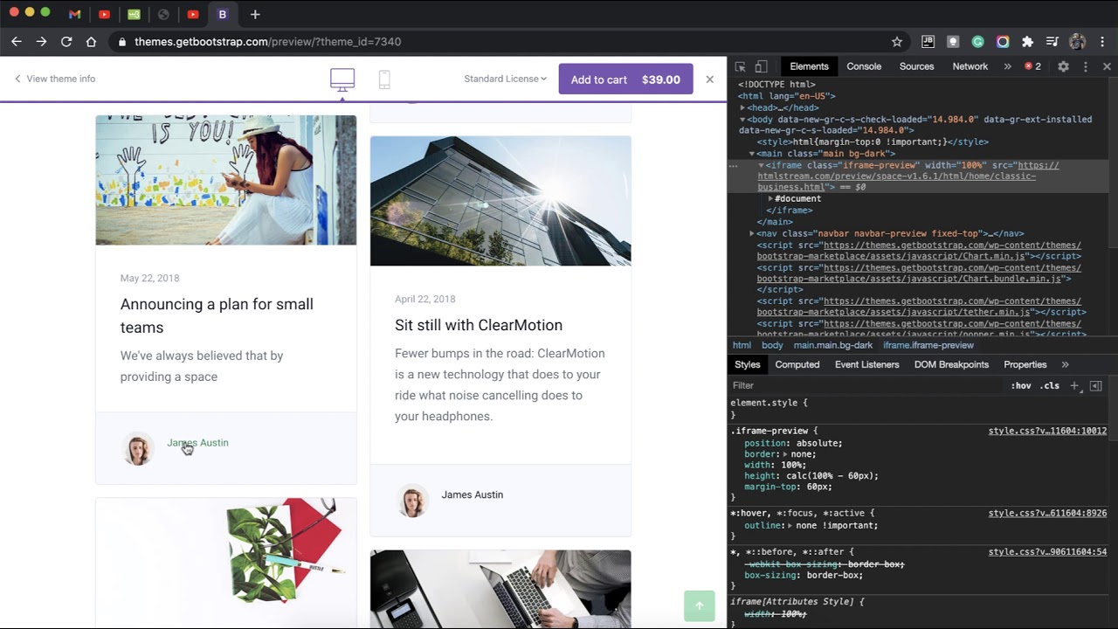Viewport: 1118px width, 629px height.
Task: Open the globe icon browser tab
Action: pos(163,14)
